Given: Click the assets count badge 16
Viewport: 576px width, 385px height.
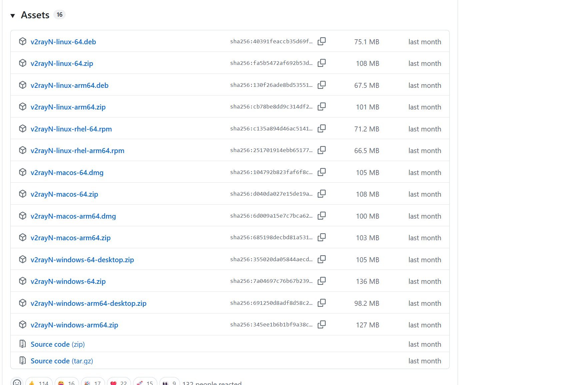Looking at the screenshot, I should 60,15.
